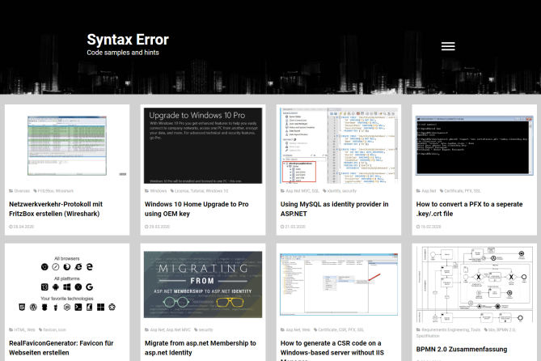Select the 'HTML' category link

click(19, 330)
